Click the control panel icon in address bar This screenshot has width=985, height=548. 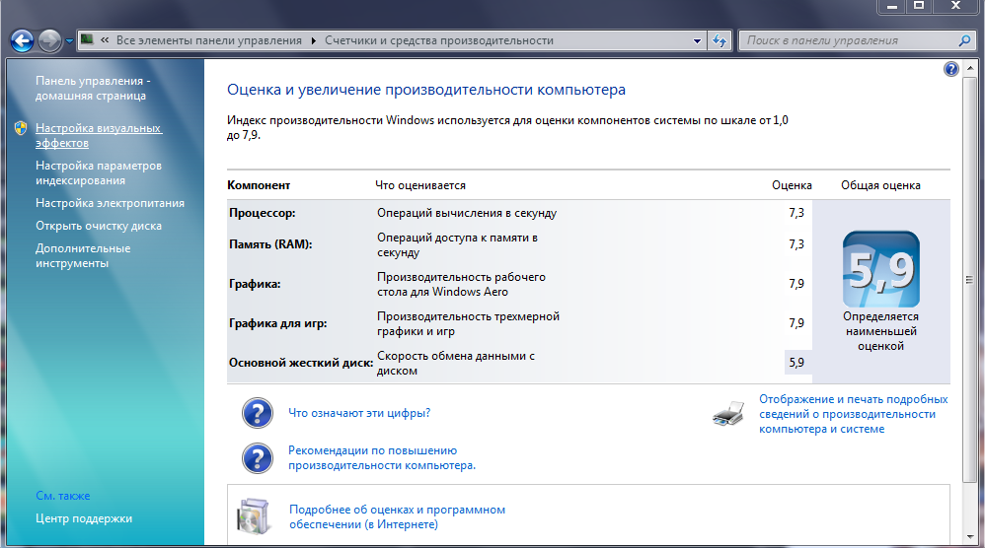coord(87,40)
